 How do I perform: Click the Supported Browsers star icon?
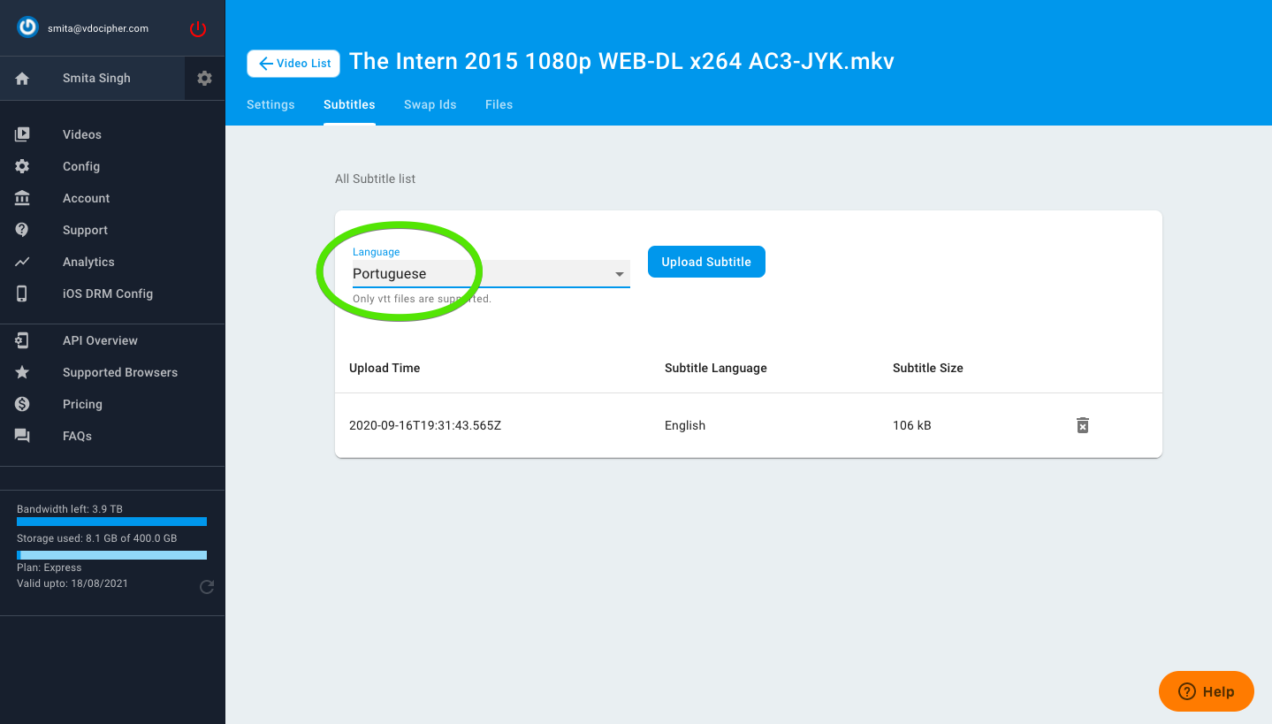point(22,372)
